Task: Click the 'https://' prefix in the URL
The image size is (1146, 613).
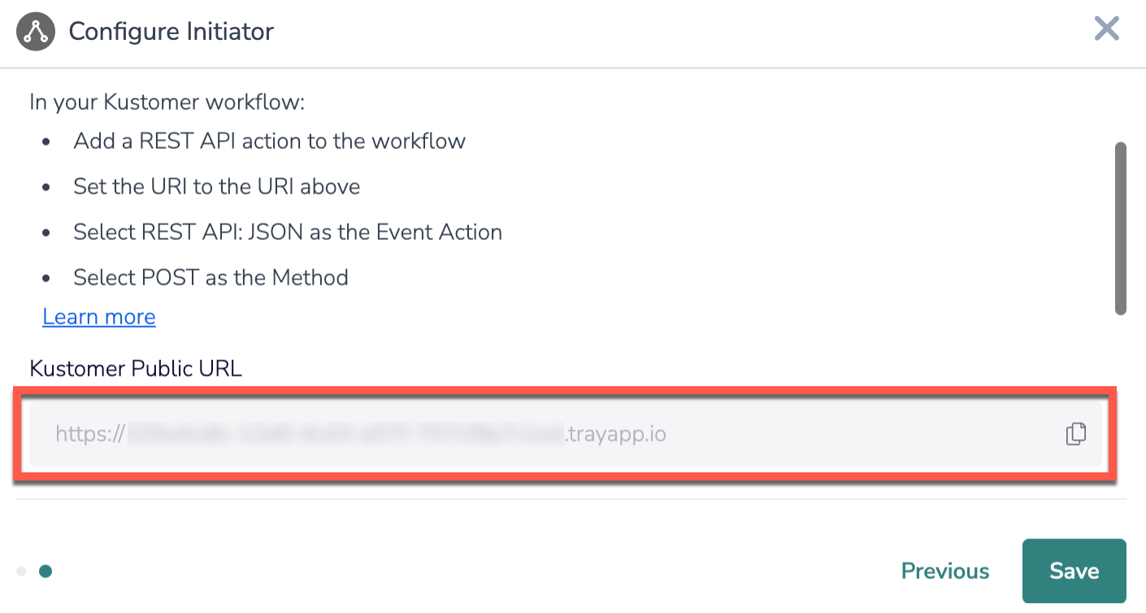Action: 89,434
